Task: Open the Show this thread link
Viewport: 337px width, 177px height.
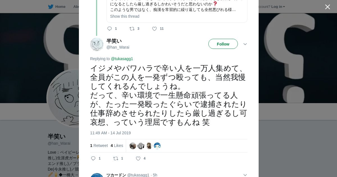Action: tap(125, 16)
